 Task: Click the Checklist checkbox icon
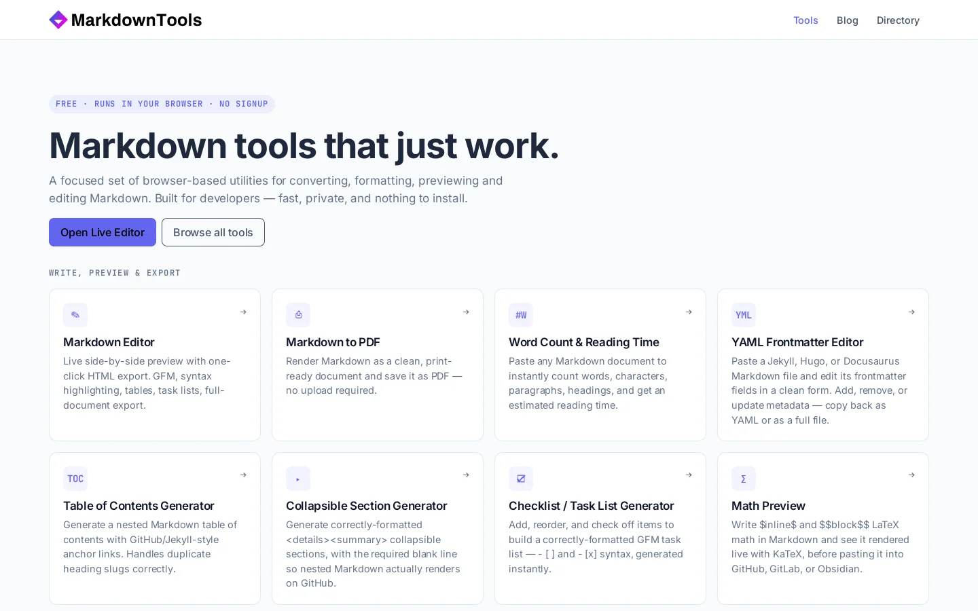click(x=521, y=479)
